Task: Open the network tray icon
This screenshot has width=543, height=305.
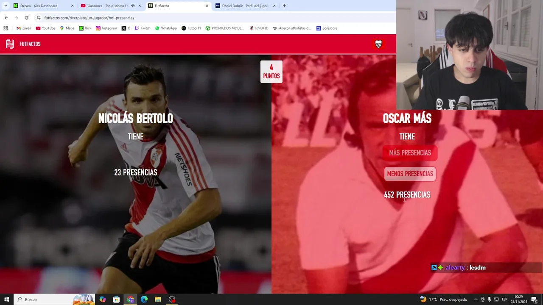Action: coord(496,299)
